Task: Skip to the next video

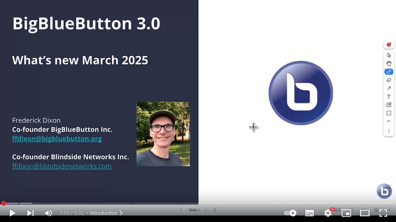Action: pyautogui.click(x=30, y=213)
